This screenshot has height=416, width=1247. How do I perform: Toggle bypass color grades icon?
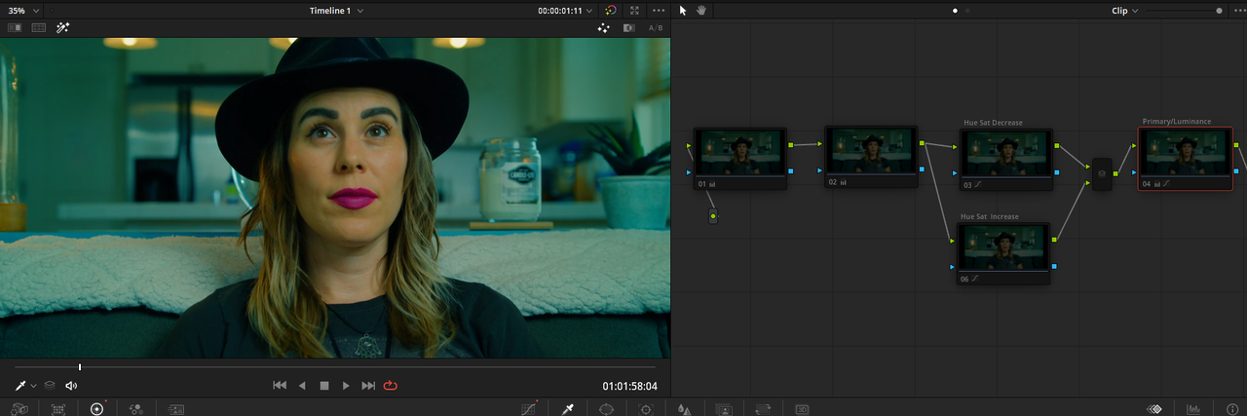(610, 10)
